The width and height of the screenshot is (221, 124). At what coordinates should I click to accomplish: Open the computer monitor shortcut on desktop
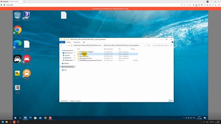point(26,15)
